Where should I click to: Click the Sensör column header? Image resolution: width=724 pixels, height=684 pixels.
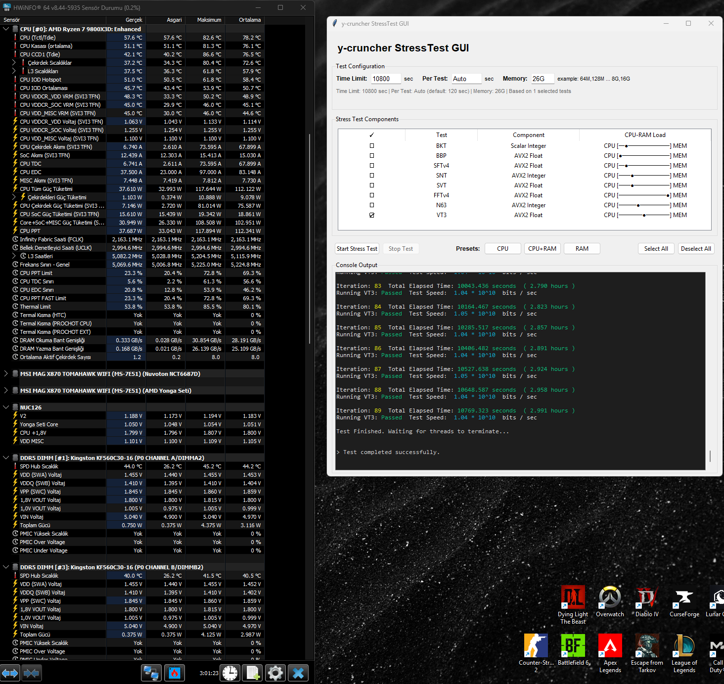53,20
